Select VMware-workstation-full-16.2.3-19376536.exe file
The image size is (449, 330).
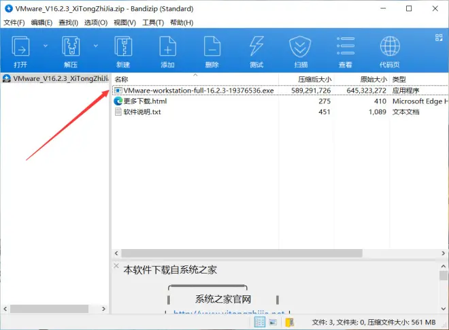(x=199, y=90)
